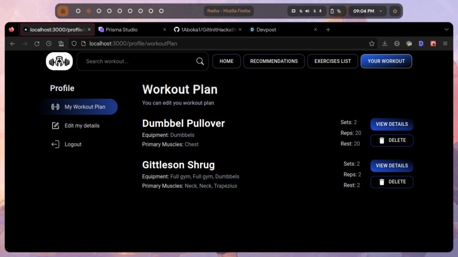Click the localhost URL in address bar

tap(133, 44)
